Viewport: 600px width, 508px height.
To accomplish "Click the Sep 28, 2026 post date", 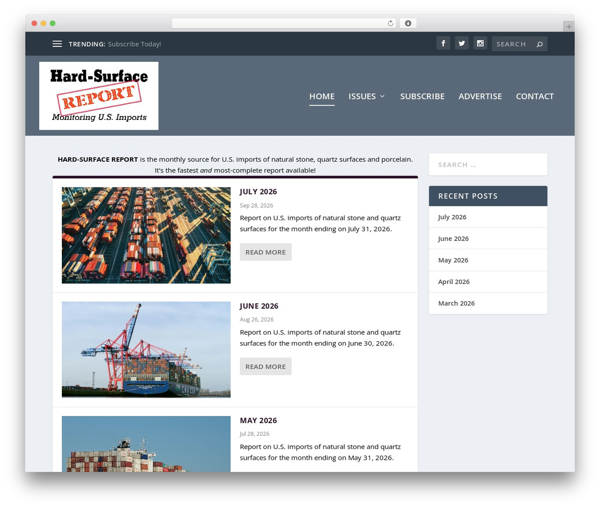I will [256, 205].
